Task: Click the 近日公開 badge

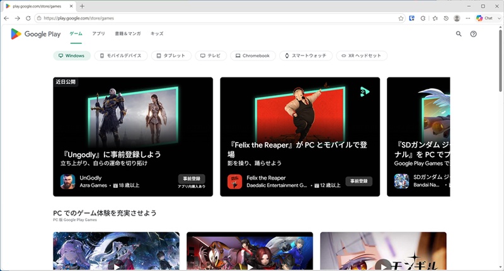Action: (x=66, y=82)
